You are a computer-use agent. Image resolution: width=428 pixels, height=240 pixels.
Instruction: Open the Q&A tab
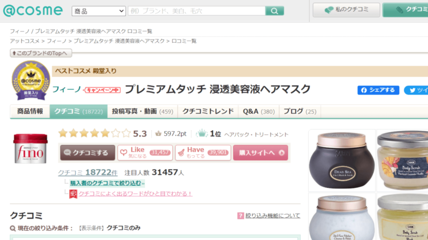pos(258,111)
